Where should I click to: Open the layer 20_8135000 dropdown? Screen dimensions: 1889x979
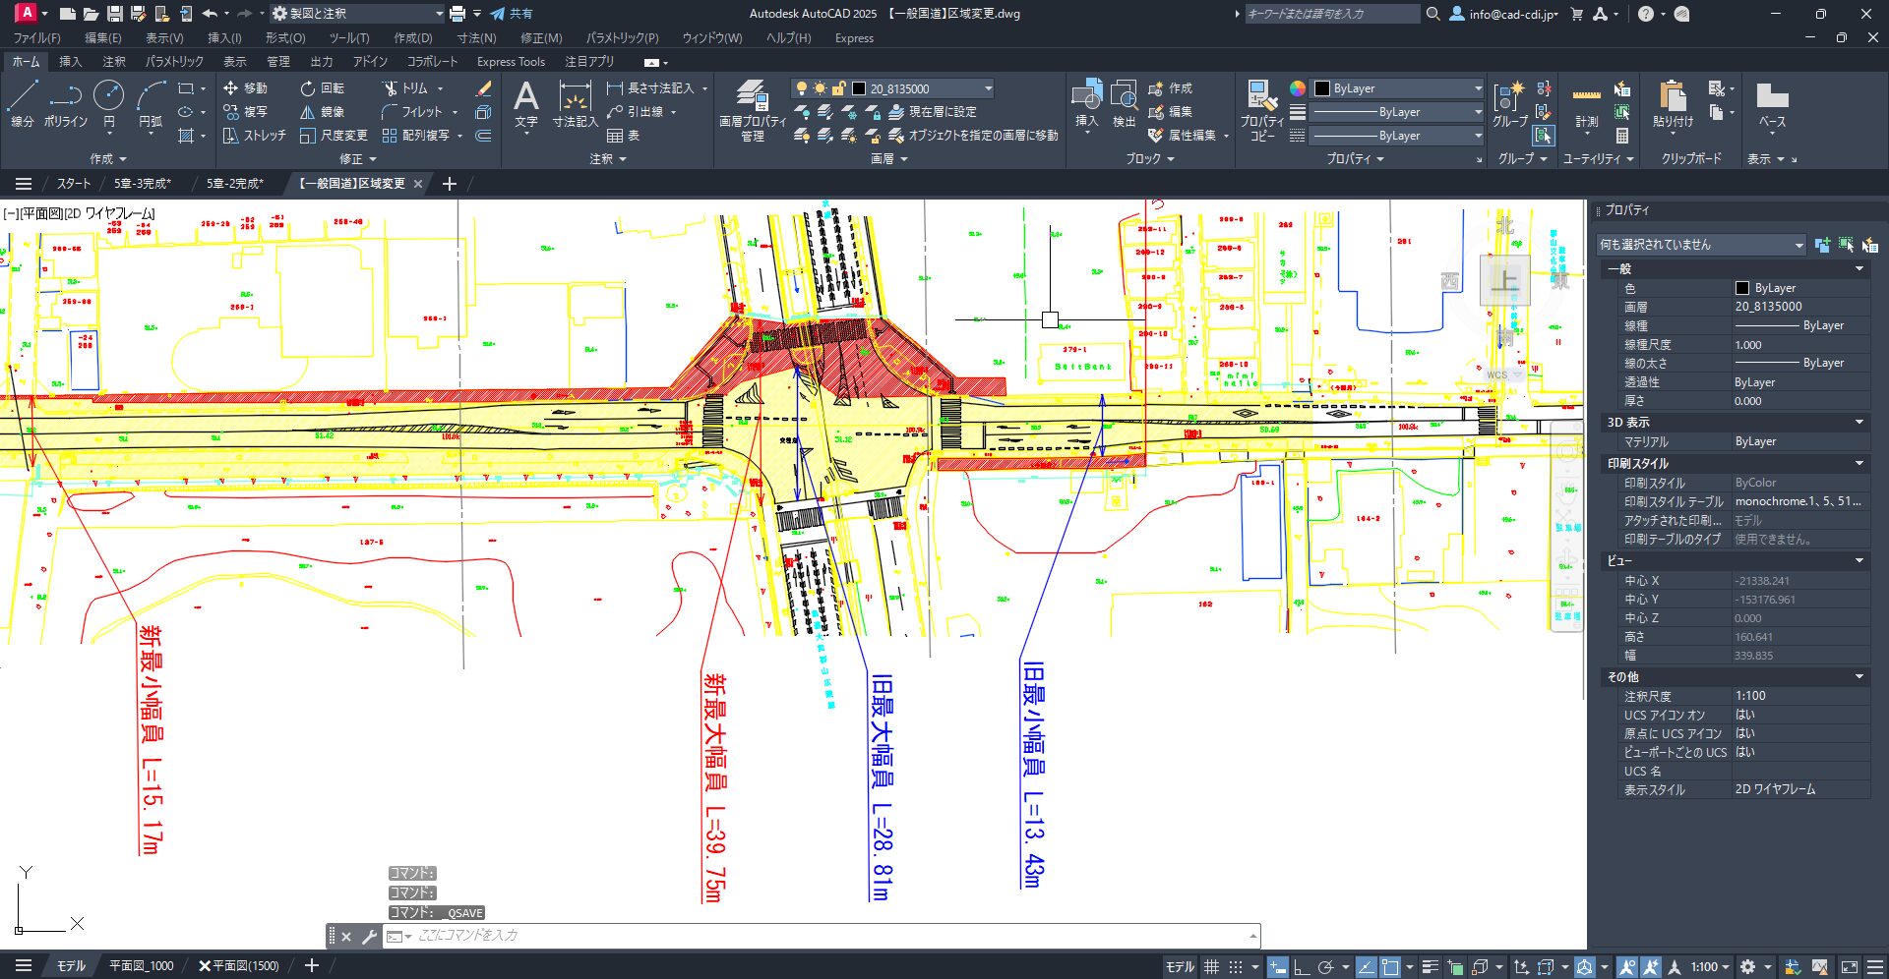tap(988, 88)
